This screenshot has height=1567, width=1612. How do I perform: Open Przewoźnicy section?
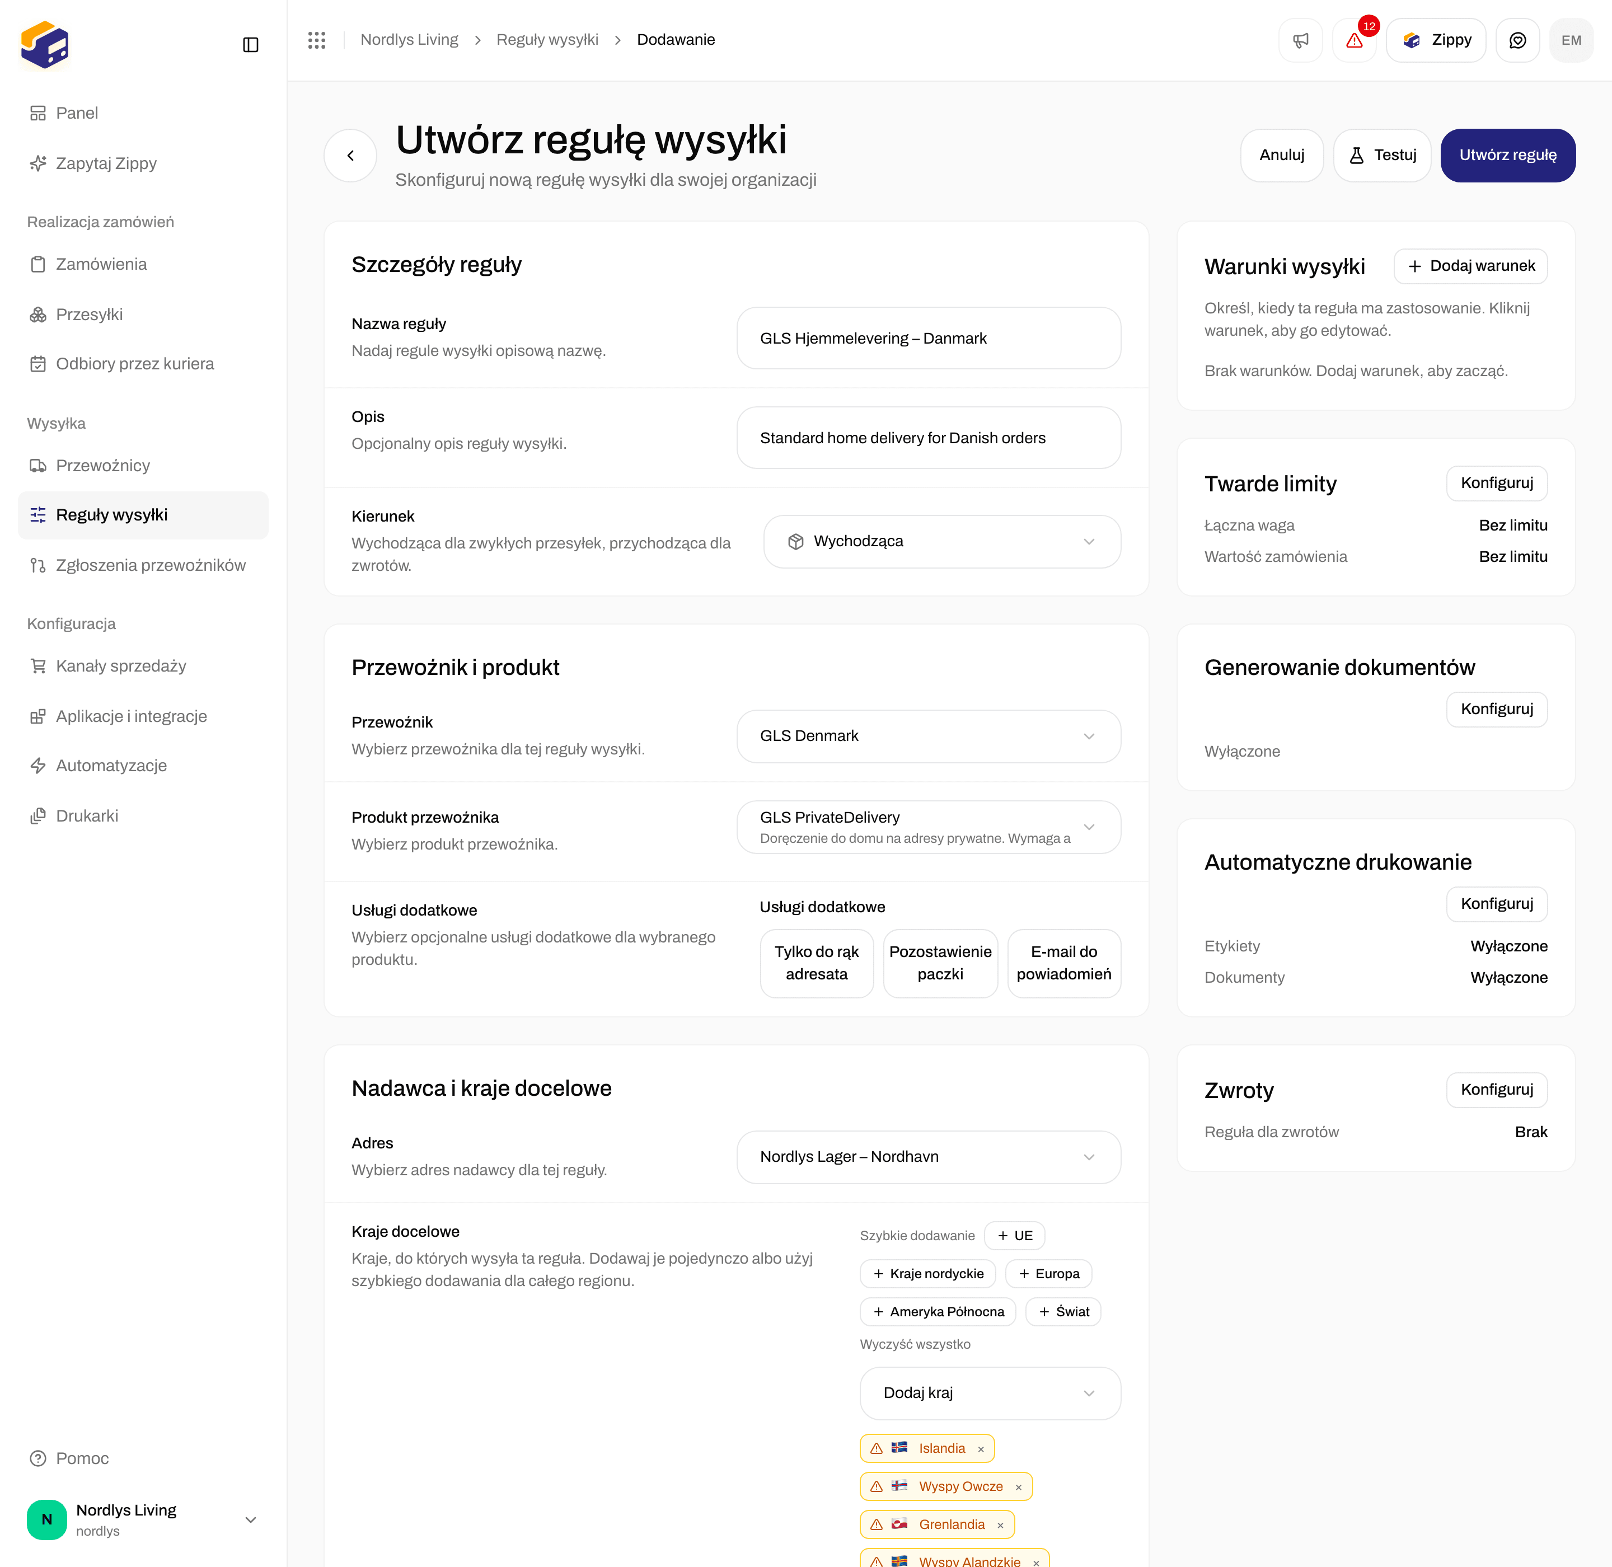[x=143, y=466]
